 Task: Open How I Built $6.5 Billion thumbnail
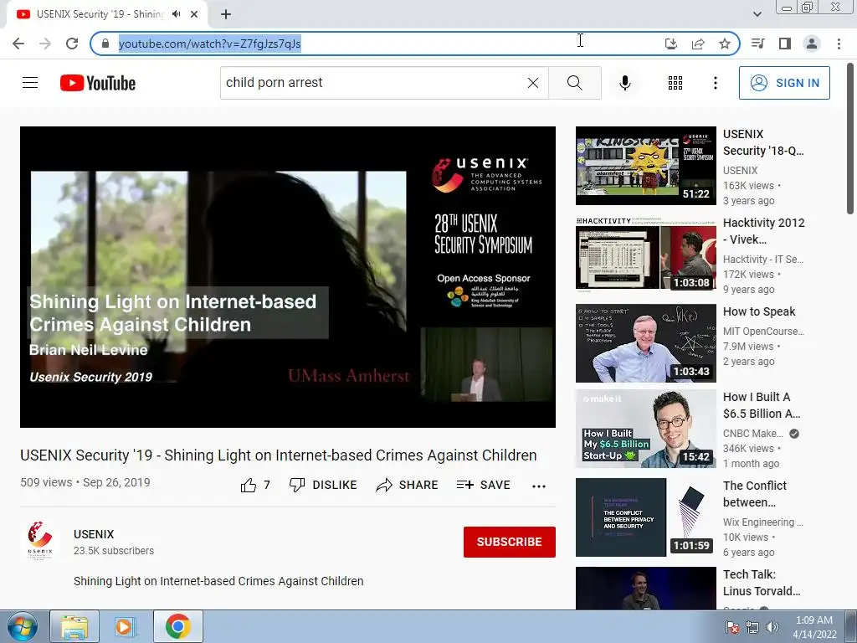pyautogui.click(x=645, y=429)
